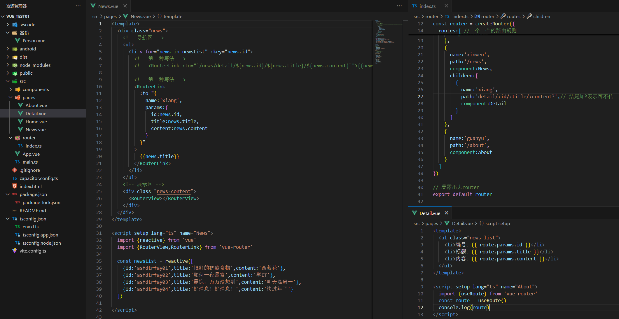The height and width of the screenshot is (319, 619).
Task: Click the markdown icon of README.md
Action: pyautogui.click(x=15, y=211)
